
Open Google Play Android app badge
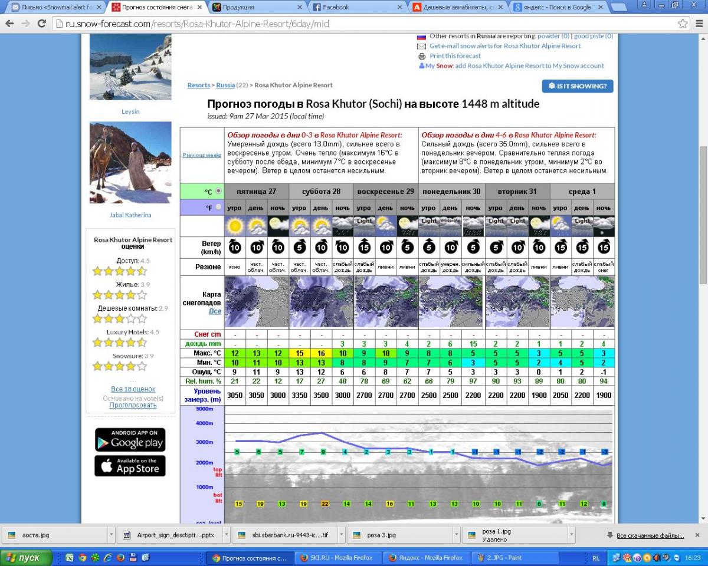[x=130, y=440]
